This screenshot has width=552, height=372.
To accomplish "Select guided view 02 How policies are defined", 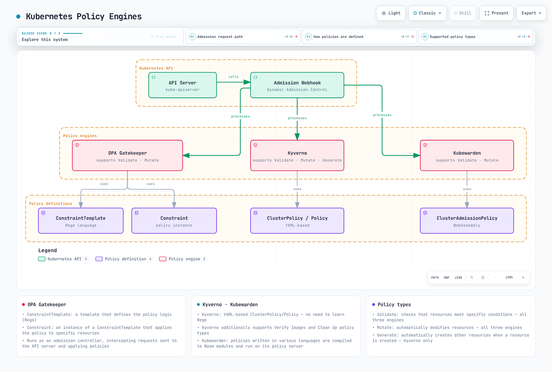I will [x=359, y=37].
